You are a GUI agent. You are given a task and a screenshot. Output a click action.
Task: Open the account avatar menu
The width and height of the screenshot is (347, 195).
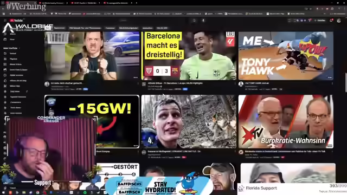338,21
